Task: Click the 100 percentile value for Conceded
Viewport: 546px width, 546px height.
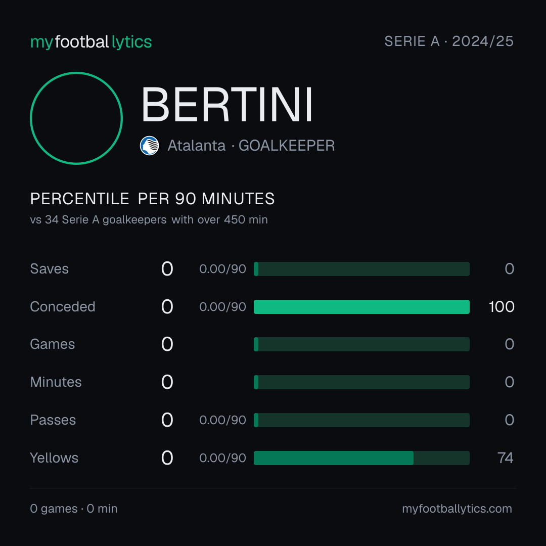Action: pyautogui.click(x=502, y=307)
